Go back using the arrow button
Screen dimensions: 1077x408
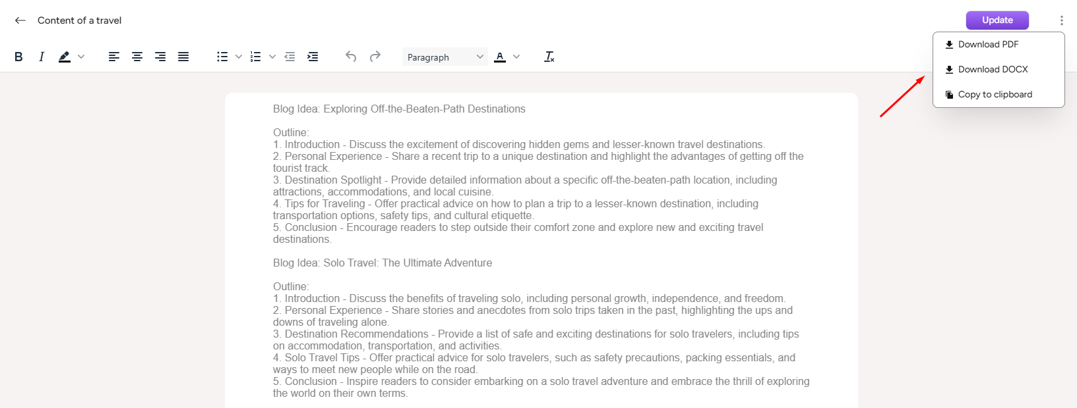pyautogui.click(x=20, y=20)
